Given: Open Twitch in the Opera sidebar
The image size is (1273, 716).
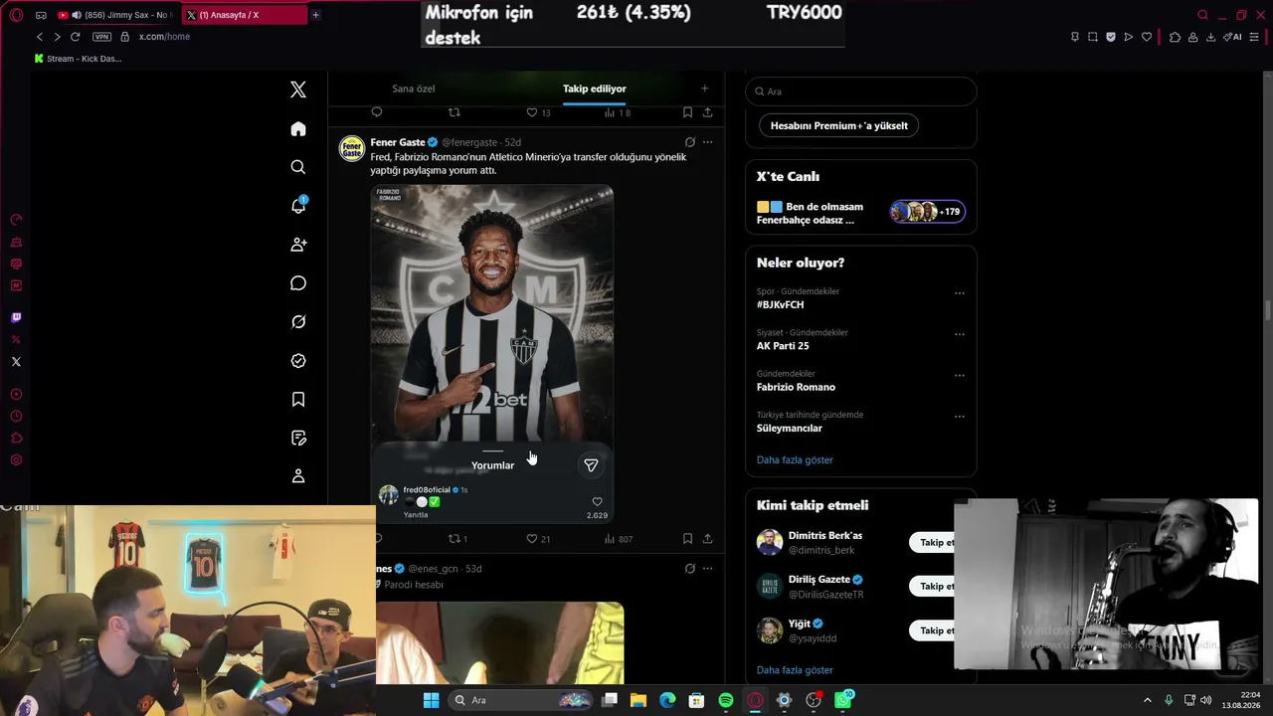Looking at the screenshot, I should tap(16, 318).
